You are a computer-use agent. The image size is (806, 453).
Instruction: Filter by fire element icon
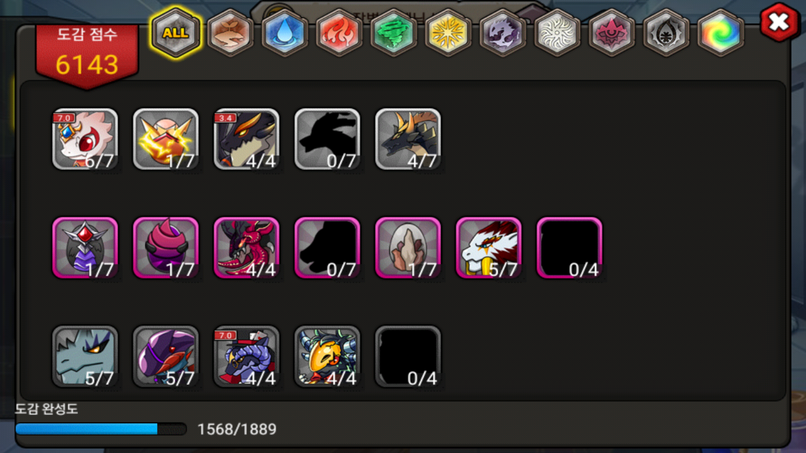point(339,33)
